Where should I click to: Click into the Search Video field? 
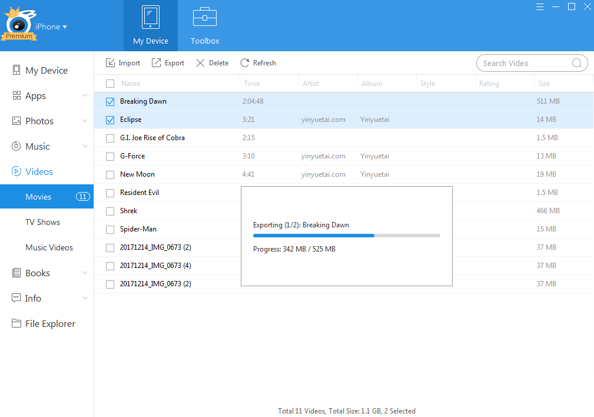[532, 63]
